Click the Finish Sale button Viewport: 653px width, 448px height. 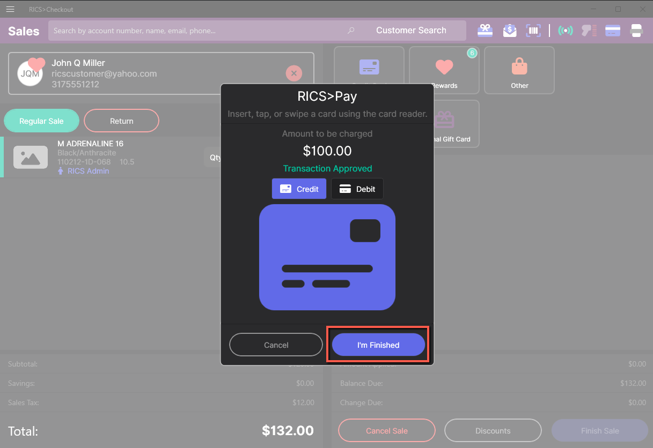pyautogui.click(x=600, y=431)
